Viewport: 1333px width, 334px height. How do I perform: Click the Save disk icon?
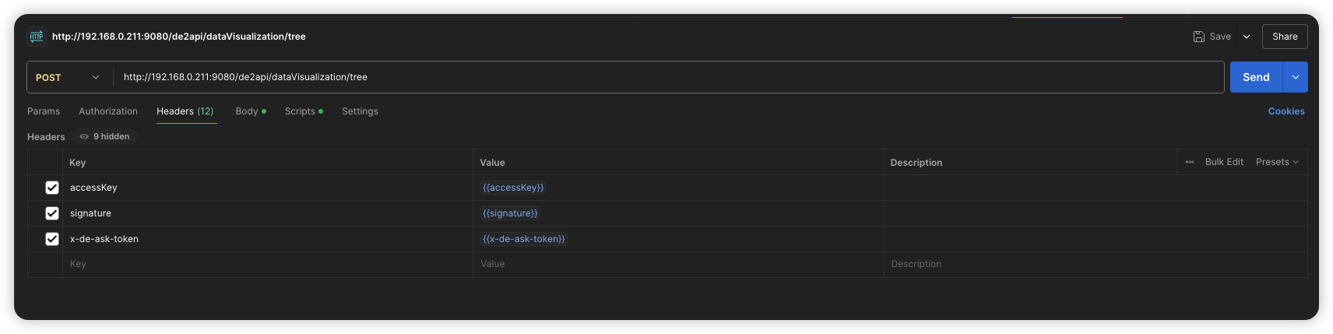coord(1199,37)
